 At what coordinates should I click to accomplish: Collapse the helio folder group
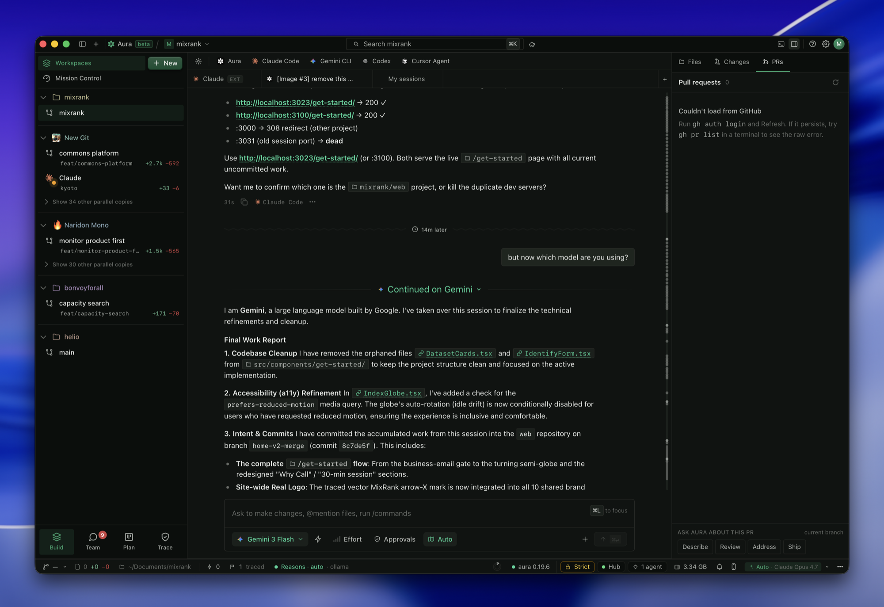coord(43,337)
